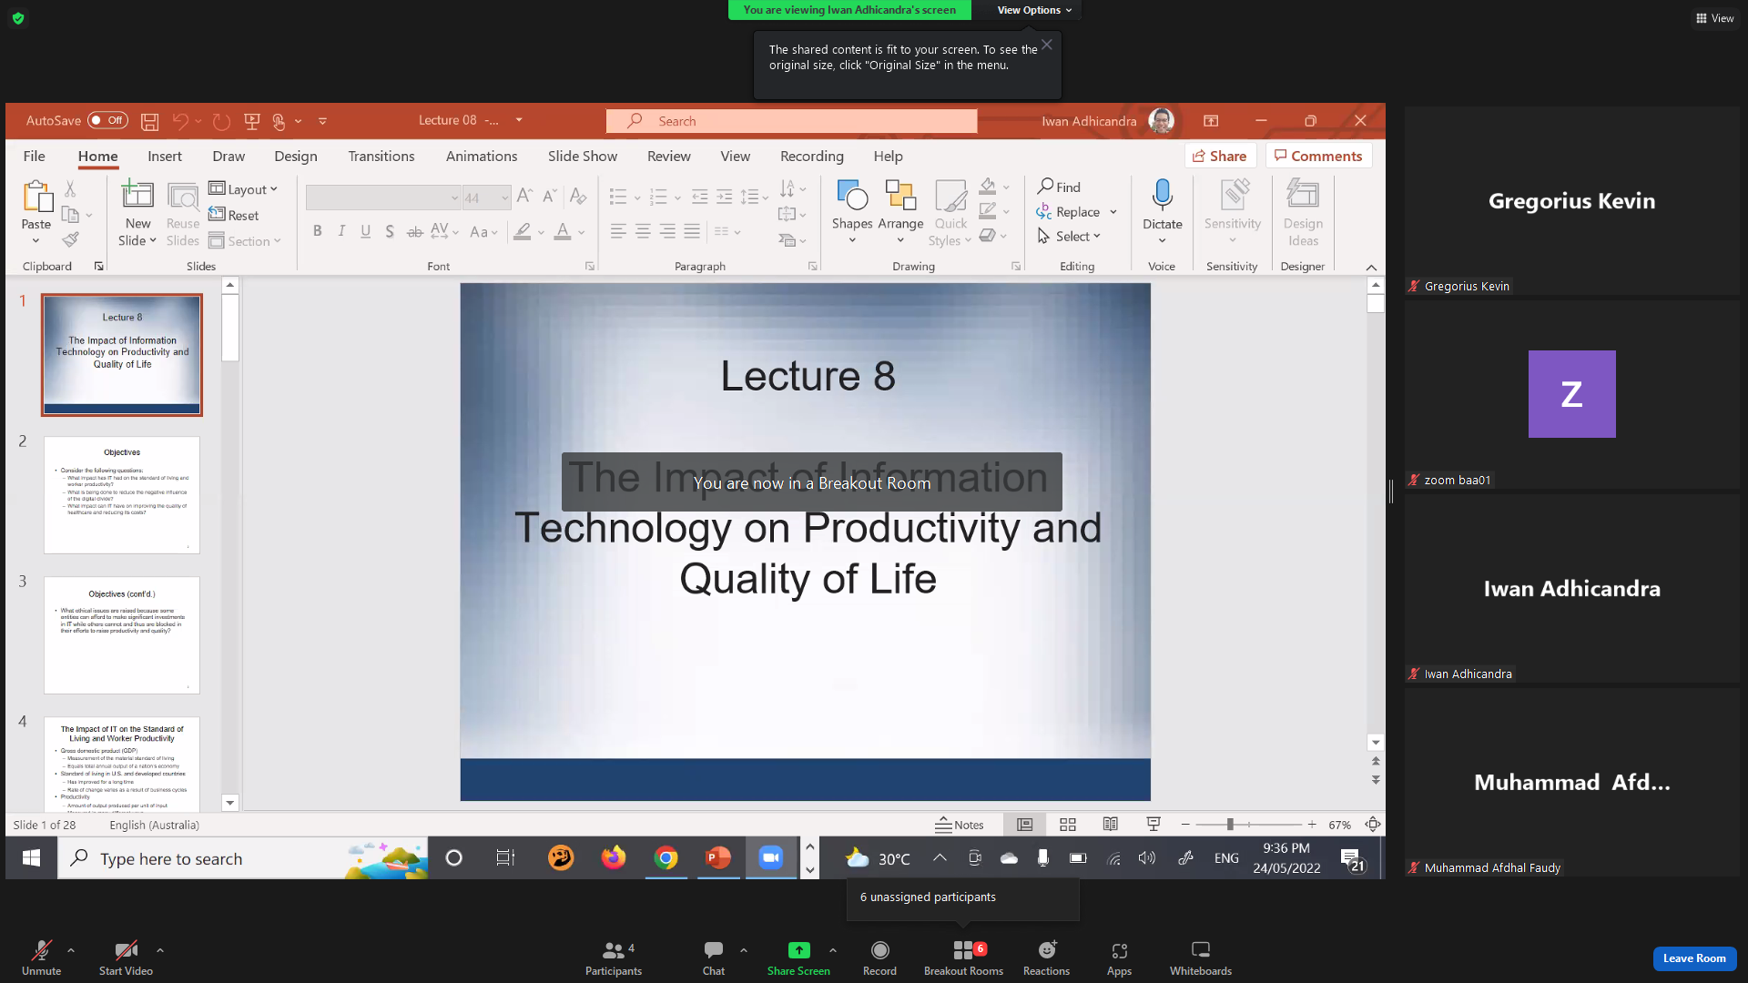Open Zoom Reactions menu
This screenshot has height=983, width=1748.
[1046, 958]
